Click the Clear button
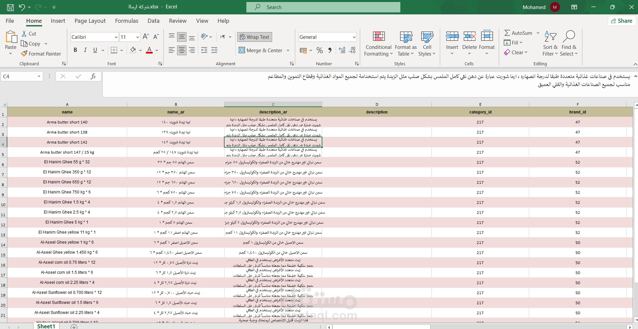 tap(515, 52)
